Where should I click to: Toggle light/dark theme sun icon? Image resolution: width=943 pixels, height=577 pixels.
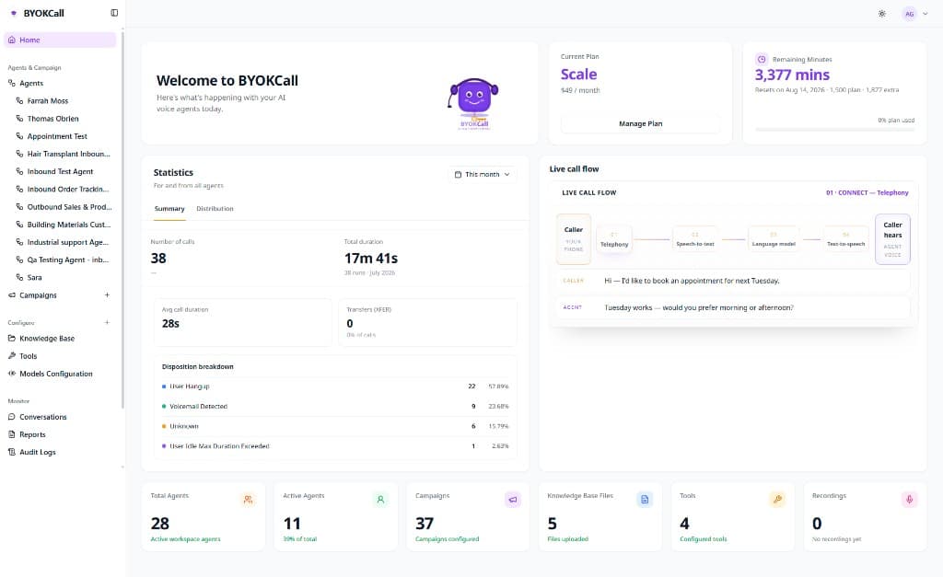(881, 13)
